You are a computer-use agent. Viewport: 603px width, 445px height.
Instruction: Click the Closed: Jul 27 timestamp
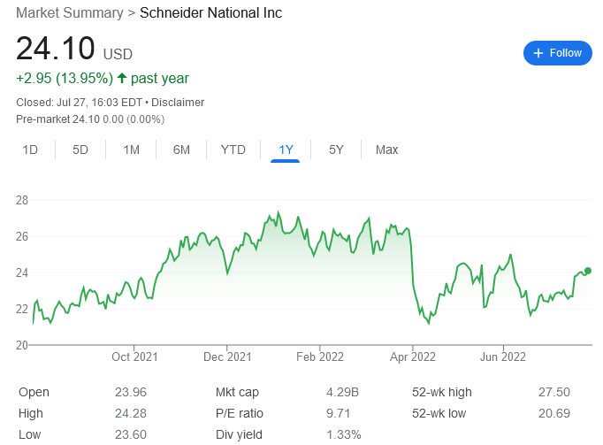click(80, 103)
